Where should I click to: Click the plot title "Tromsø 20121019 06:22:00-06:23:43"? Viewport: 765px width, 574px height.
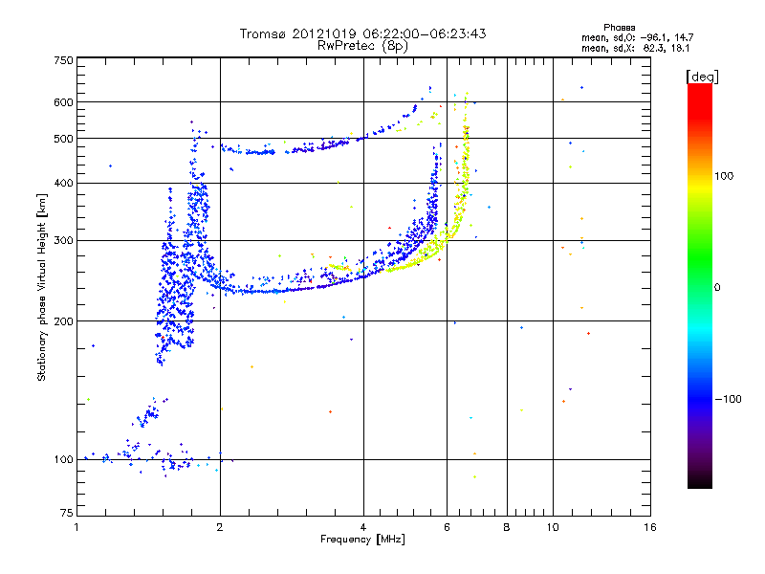[362, 33]
